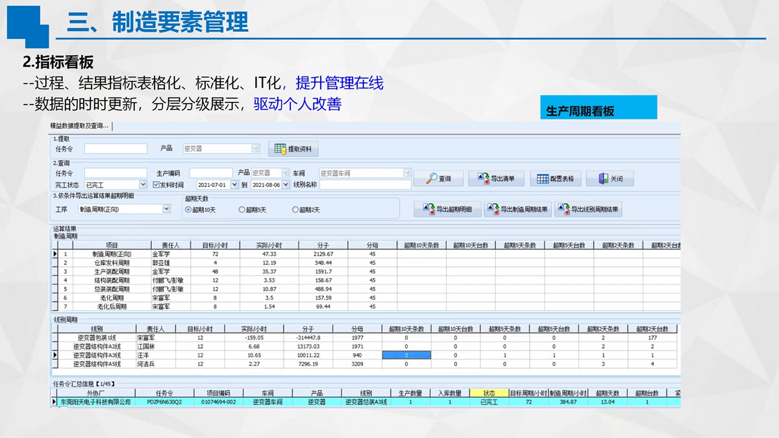Select the 超期5天 radio option
779x438 pixels.
click(242, 210)
